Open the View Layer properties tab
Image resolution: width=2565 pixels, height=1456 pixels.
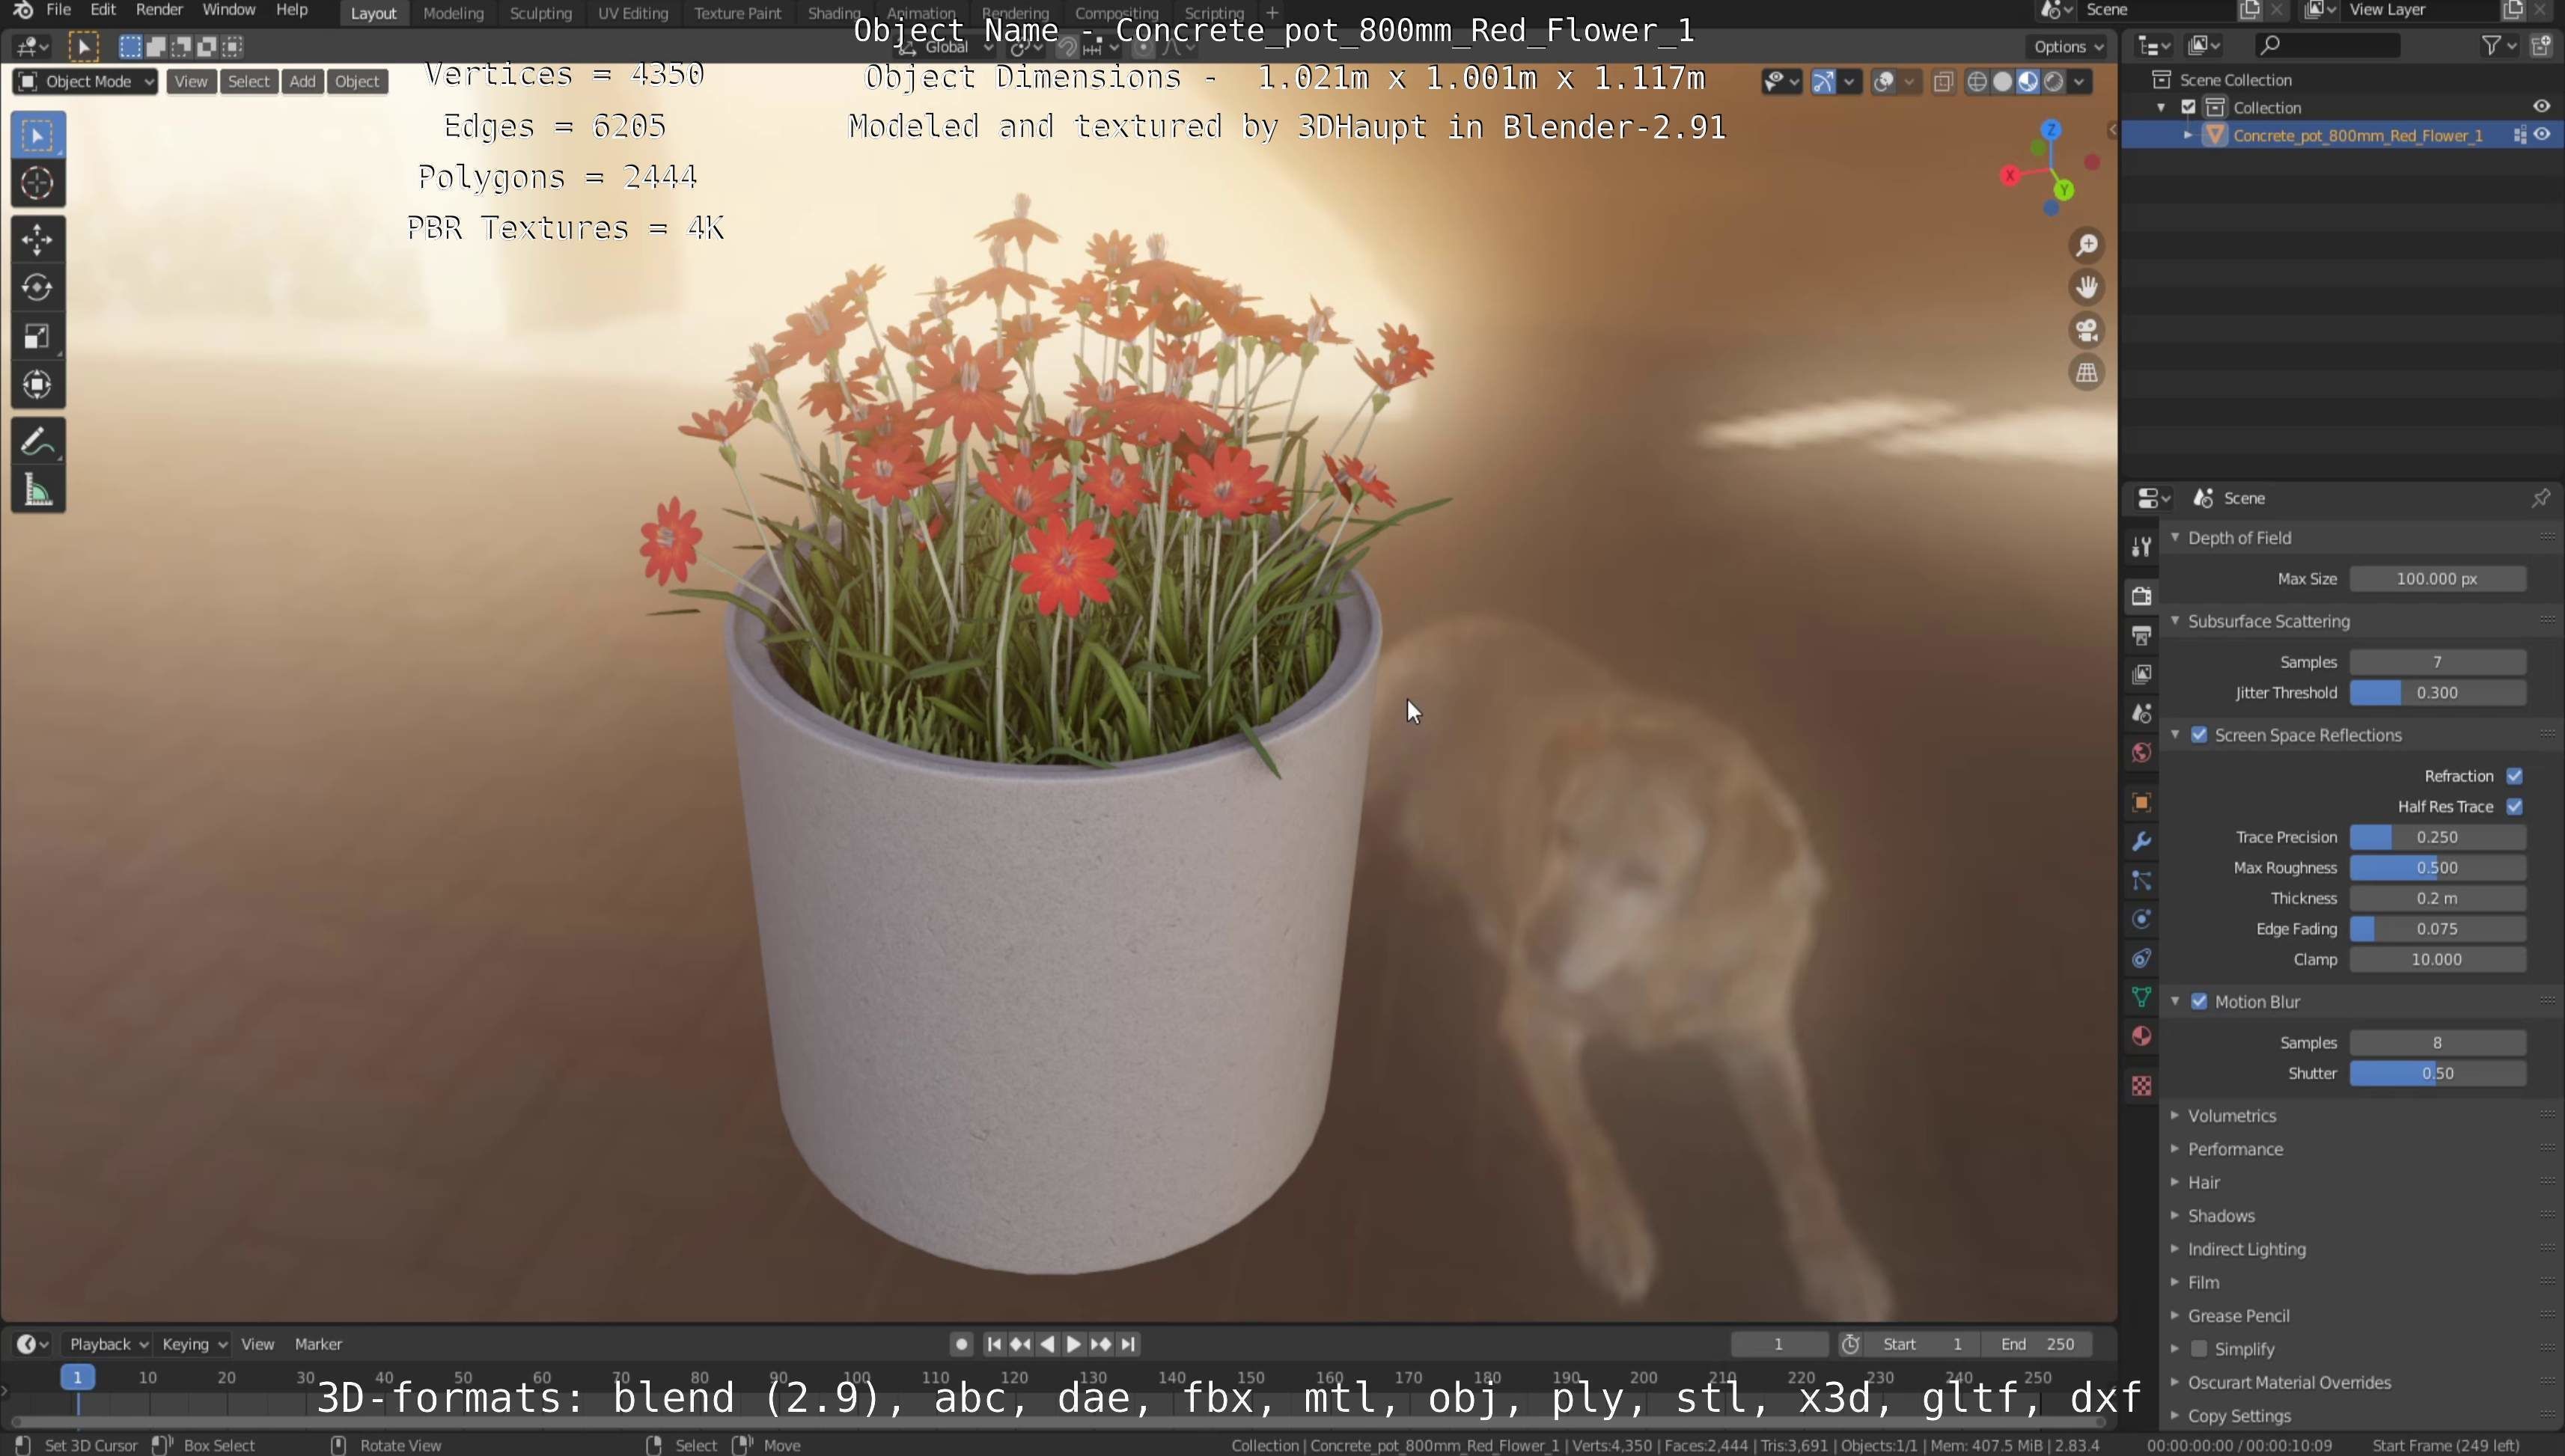point(2141,674)
